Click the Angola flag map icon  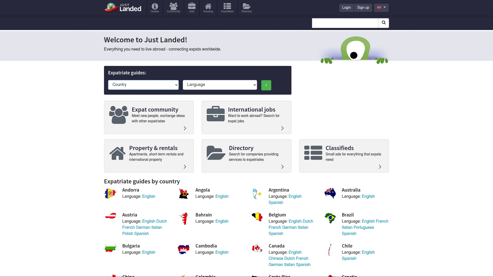(184, 194)
